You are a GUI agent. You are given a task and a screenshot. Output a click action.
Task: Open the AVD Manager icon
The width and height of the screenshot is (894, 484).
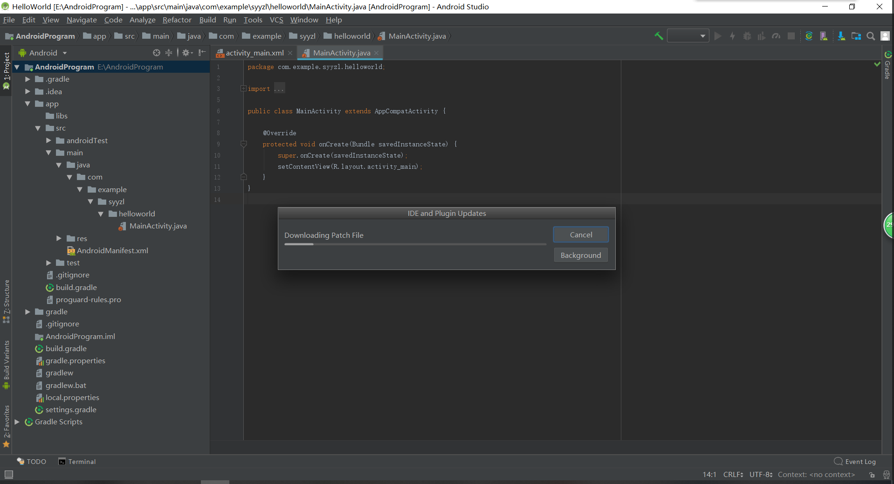(824, 36)
